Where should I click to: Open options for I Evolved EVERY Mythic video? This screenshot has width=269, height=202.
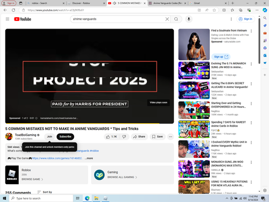251,143
